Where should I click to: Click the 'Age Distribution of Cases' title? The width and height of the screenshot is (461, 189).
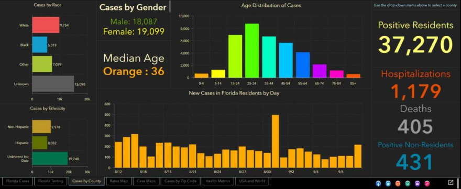(271, 5)
